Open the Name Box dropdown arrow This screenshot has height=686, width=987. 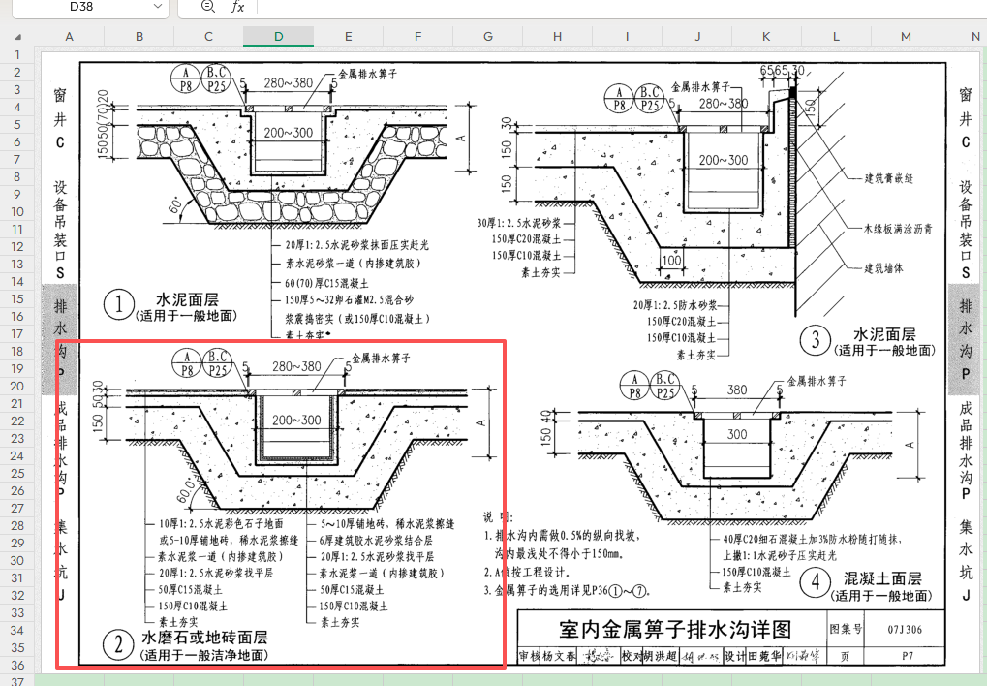(157, 7)
